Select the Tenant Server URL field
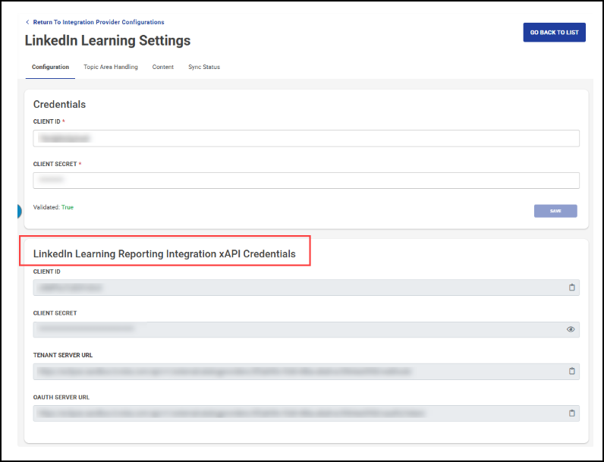The width and height of the screenshot is (604, 462). click(x=296, y=371)
